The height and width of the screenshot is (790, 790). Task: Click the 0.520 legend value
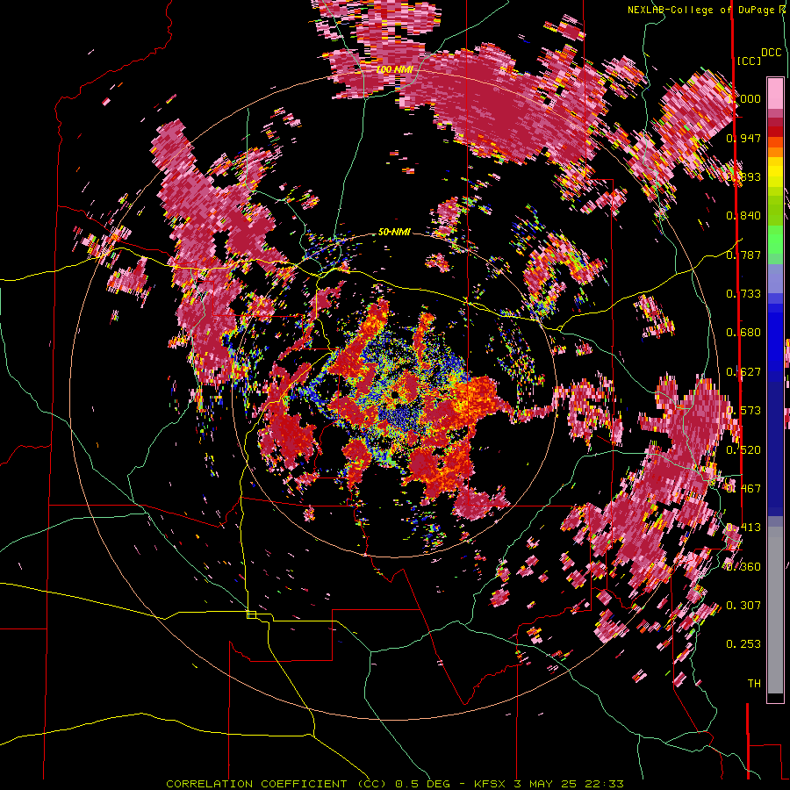tap(743, 449)
